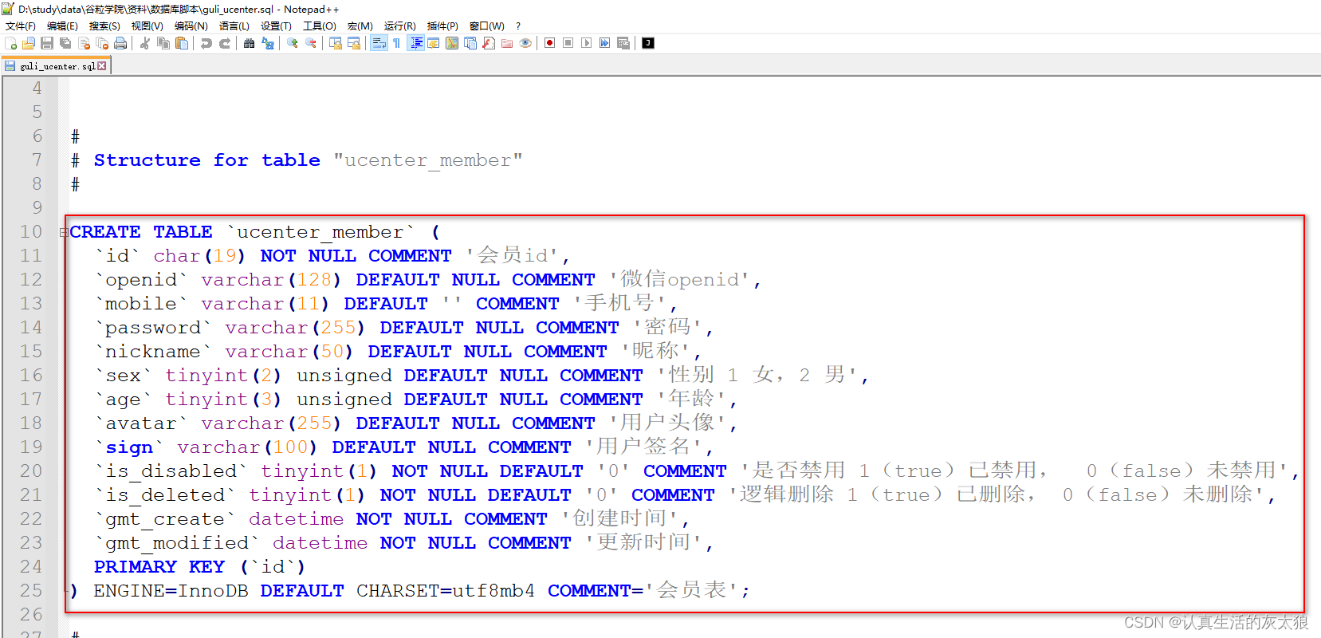Click the Copy toolbar icon
Image resolution: width=1321 pixels, height=638 pixels.
click(163, 43)
